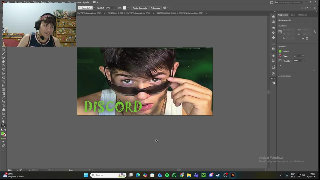Select the Perspective Grid tool
320x180 pixels.
[3, 86]
